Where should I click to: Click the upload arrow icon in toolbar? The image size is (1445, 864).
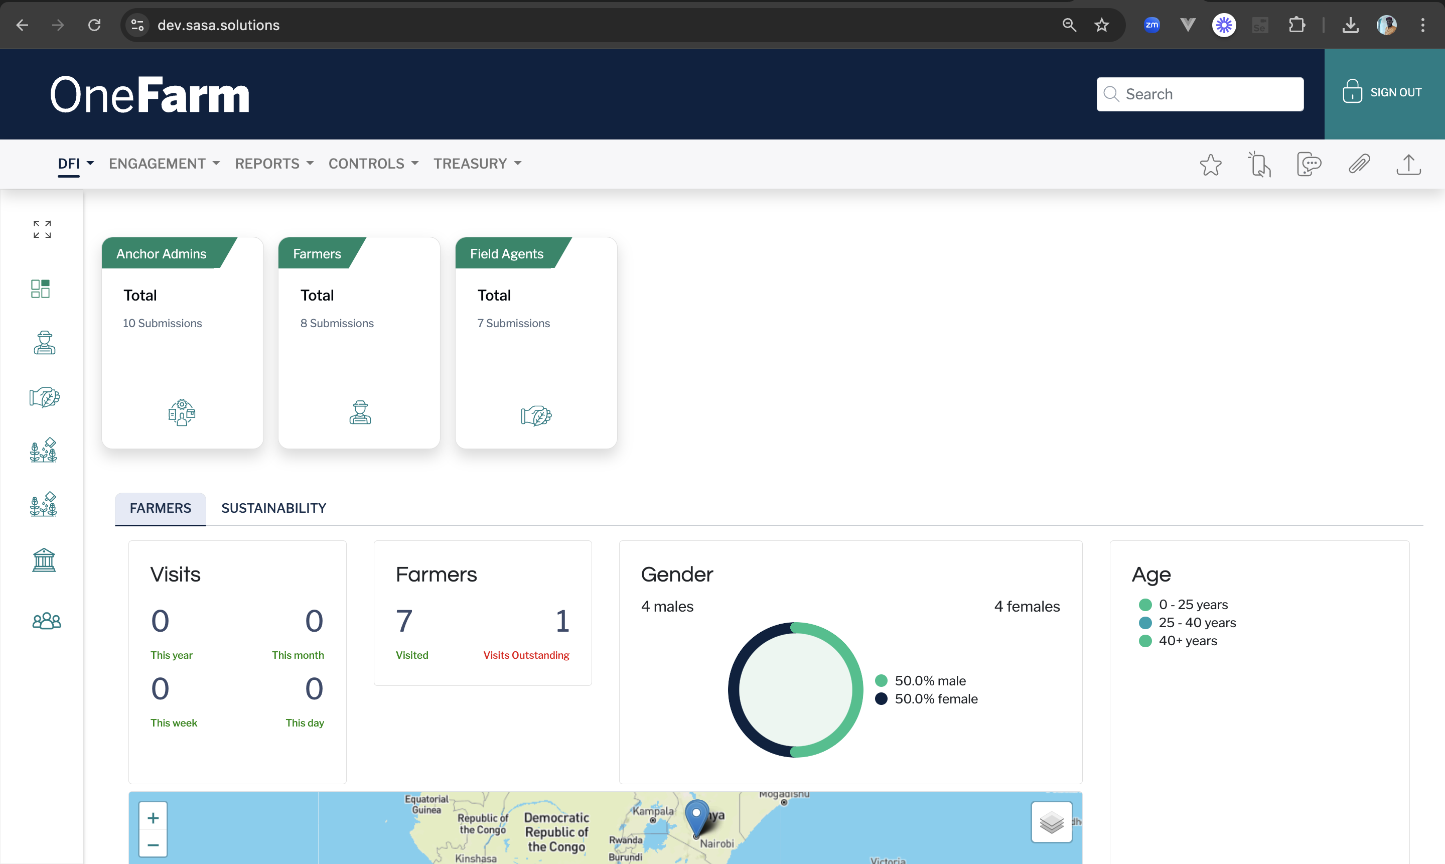(1408, 164)
